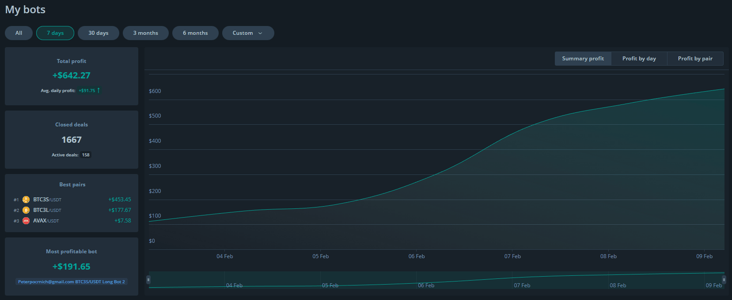Click the right handle of the chart range slider
Screen dimensions: 732x300
[x=724, y=280]
